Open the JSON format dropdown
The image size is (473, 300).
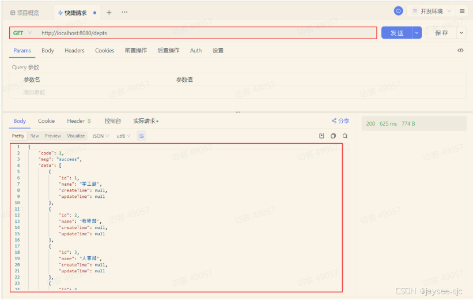(x=100, y=136)
